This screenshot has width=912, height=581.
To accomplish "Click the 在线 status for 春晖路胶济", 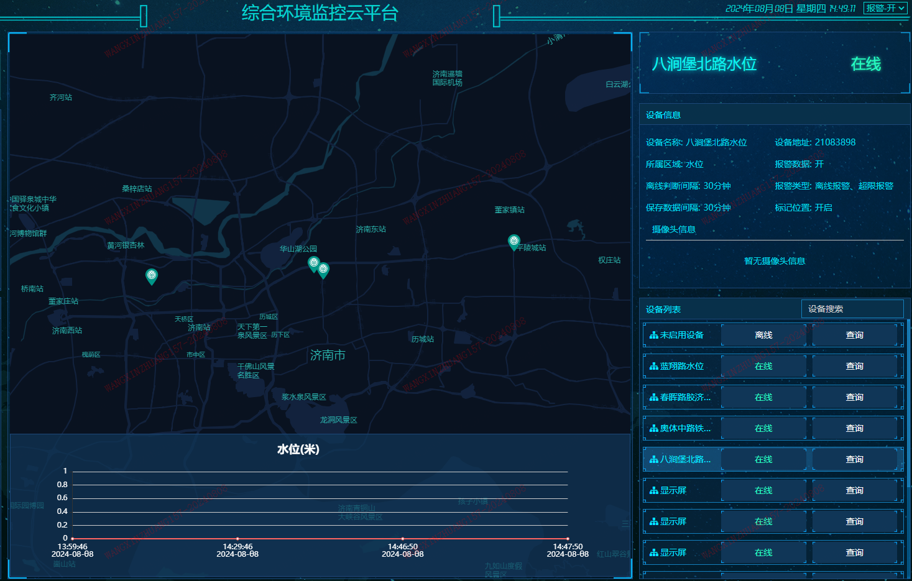I will (763, 398).
